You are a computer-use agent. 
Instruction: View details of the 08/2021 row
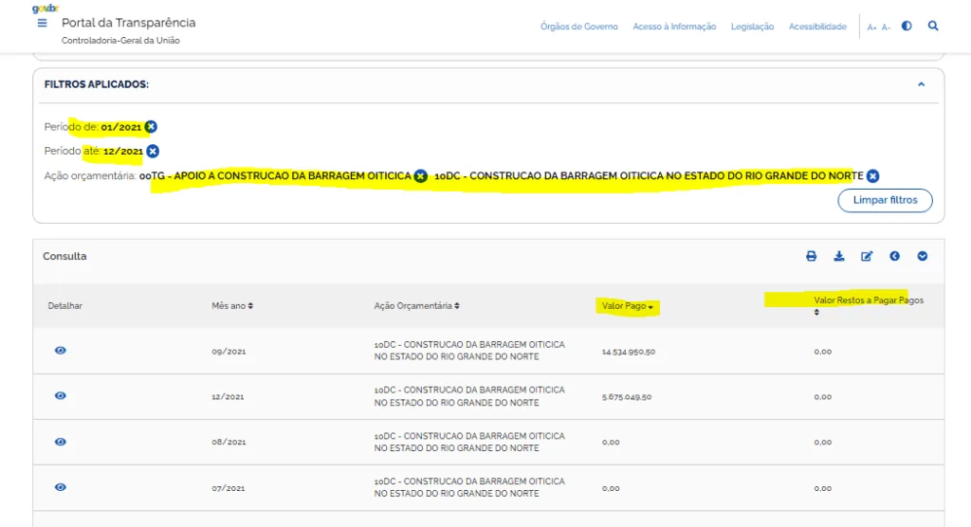click(x=60, y=442)
